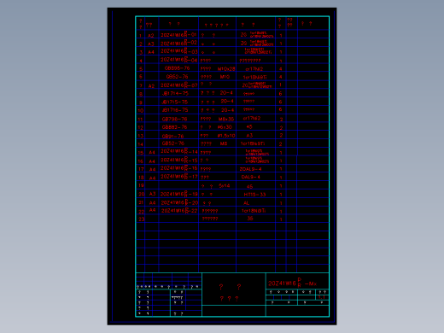Image resolution: width=444 pixels, height=333 pixels.
Task: Click the A3 sheet format in row 2
Action: pos(151,44)
